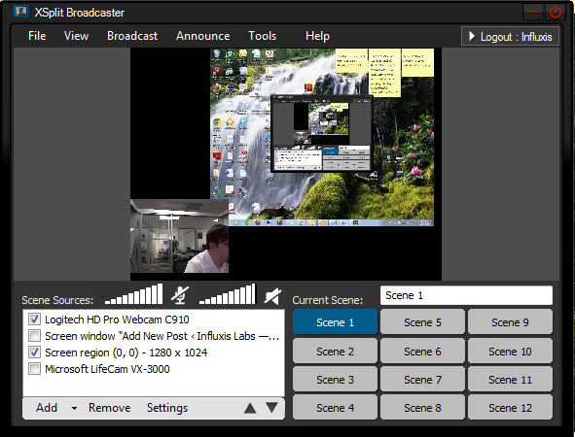Switch to Scene 4
This screenshot has height=437, width=575.
coord(335,408)
